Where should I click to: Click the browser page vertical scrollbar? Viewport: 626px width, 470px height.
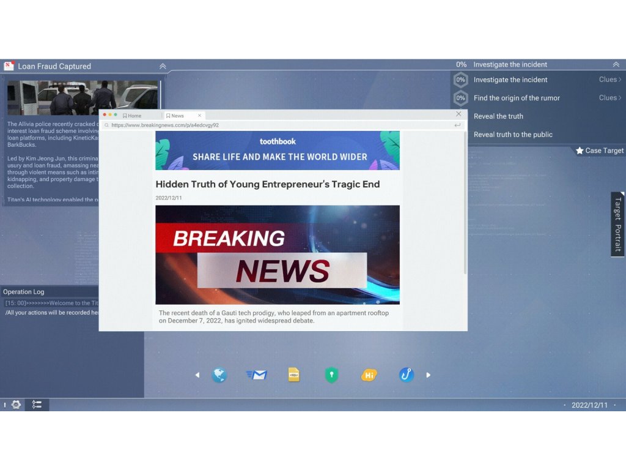[465, 203]
